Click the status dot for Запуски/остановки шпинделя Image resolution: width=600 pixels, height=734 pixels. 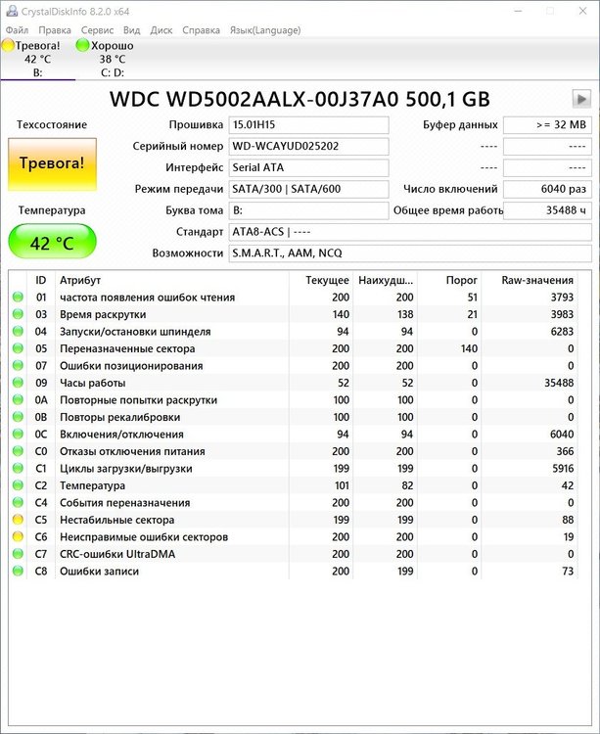coord(18,332)
